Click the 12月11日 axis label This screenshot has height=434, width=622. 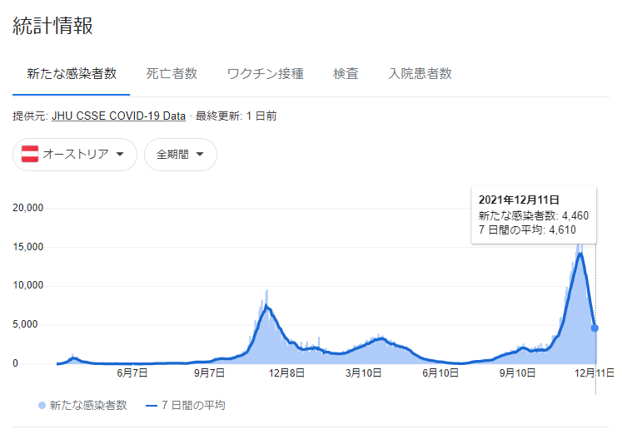pos(595,373)
